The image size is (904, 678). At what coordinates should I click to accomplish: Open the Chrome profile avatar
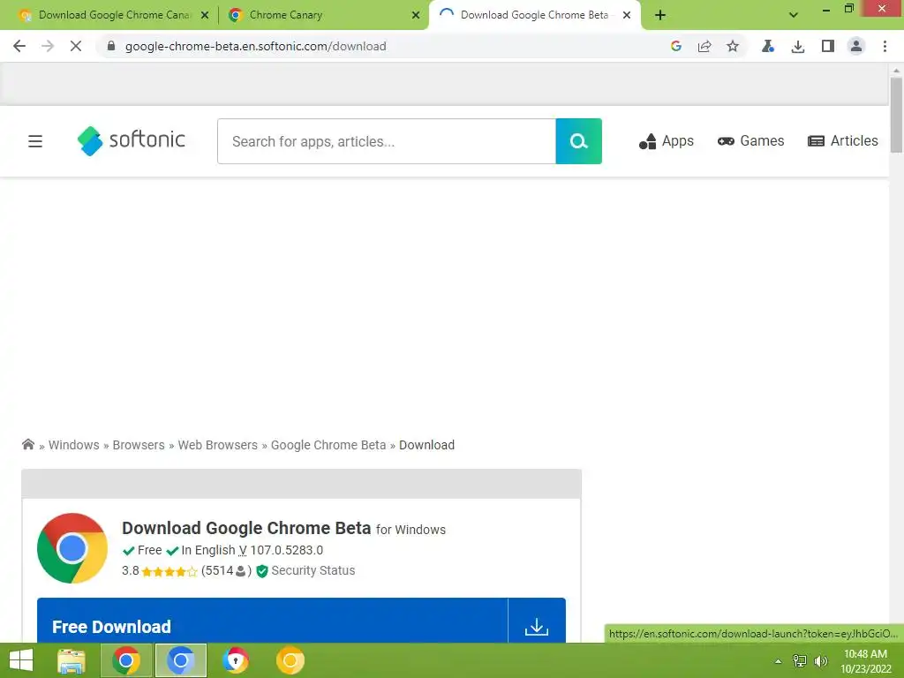(x=856, y=46)
